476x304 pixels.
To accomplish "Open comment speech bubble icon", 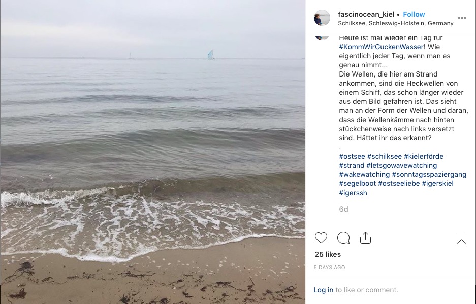I will coord(343,238).
